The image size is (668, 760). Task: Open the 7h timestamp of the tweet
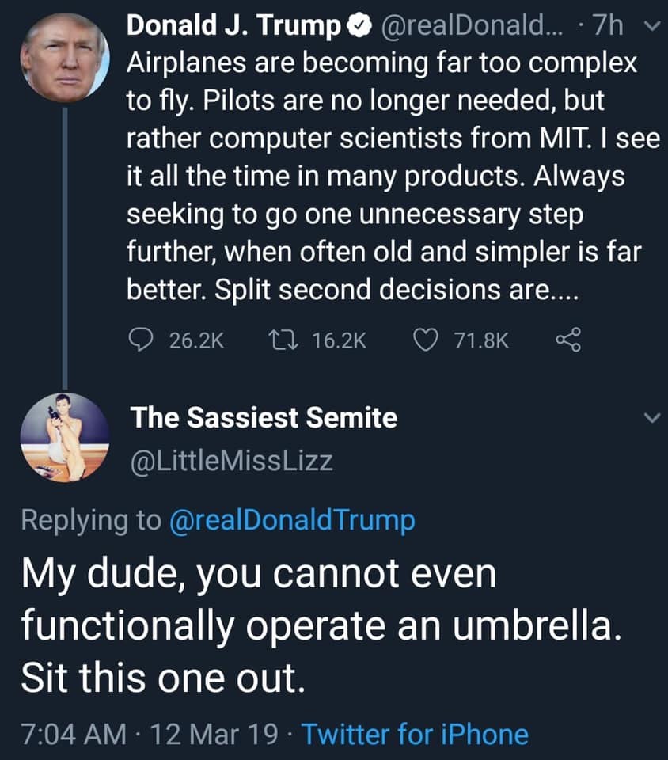click(608, 28)
